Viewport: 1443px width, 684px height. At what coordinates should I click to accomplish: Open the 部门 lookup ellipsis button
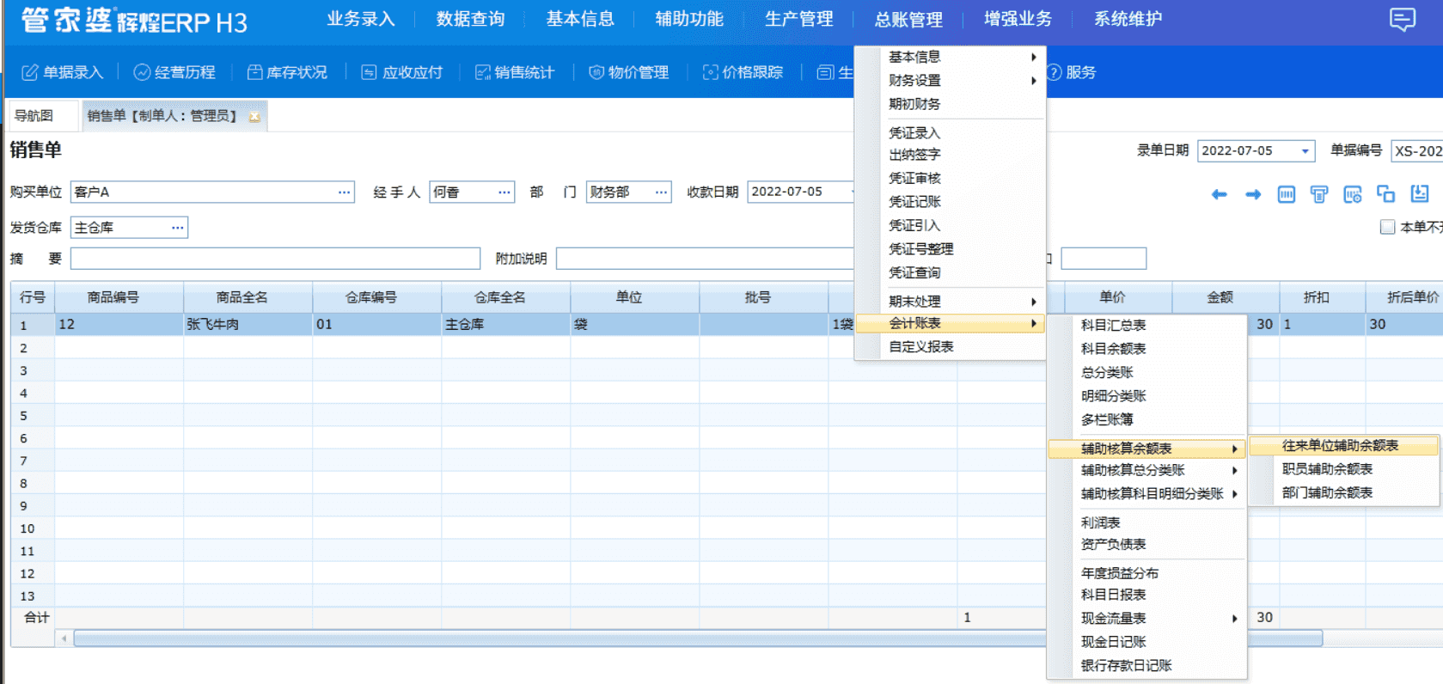coord(661,192)
